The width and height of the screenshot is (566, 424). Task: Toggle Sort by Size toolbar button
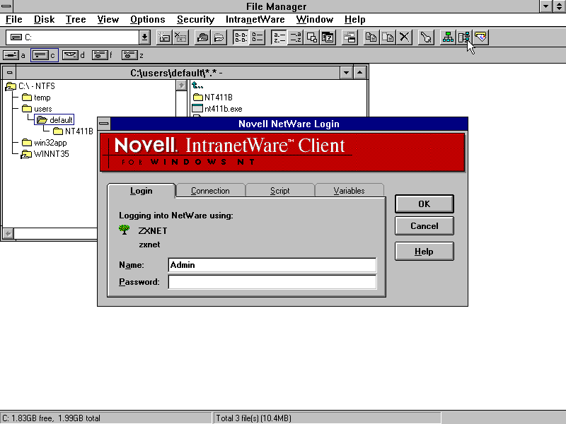(x=312, y=37)
